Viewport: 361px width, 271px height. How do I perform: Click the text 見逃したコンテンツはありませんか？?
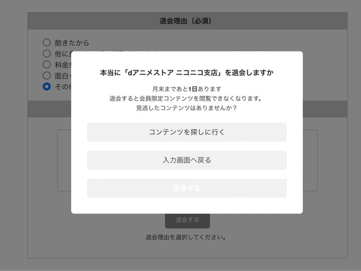(187, 108)
